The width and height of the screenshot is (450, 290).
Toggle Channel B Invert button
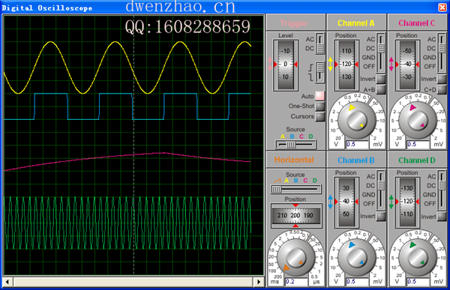pyautogui.click(x=381, y=216)
